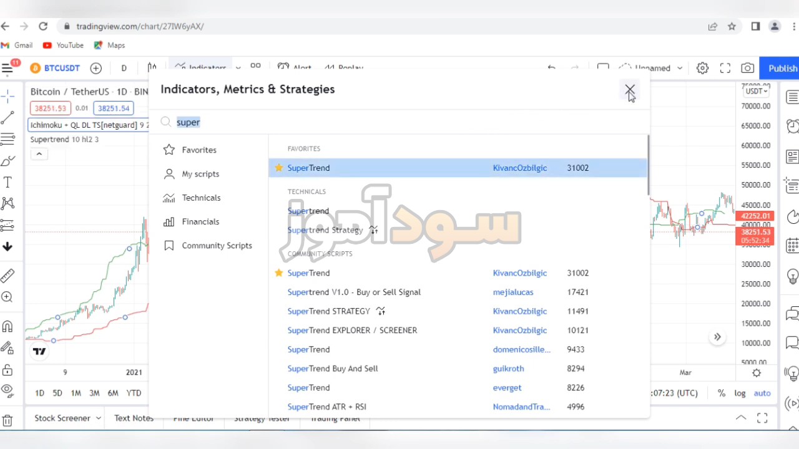Select the horizontal lines Fib tool
The height and width of the screenshot is (449, 799).
click(7, 138)
